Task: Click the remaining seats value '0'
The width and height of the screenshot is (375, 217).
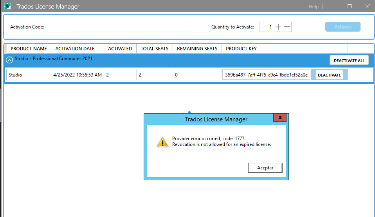Action: [x=176, y=75]
